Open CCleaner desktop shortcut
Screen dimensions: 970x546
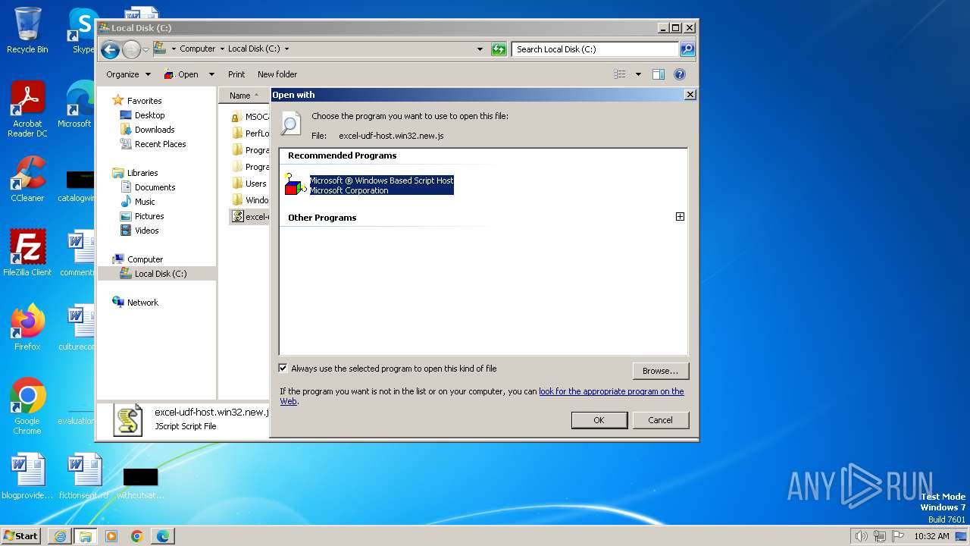coord(27,179)
